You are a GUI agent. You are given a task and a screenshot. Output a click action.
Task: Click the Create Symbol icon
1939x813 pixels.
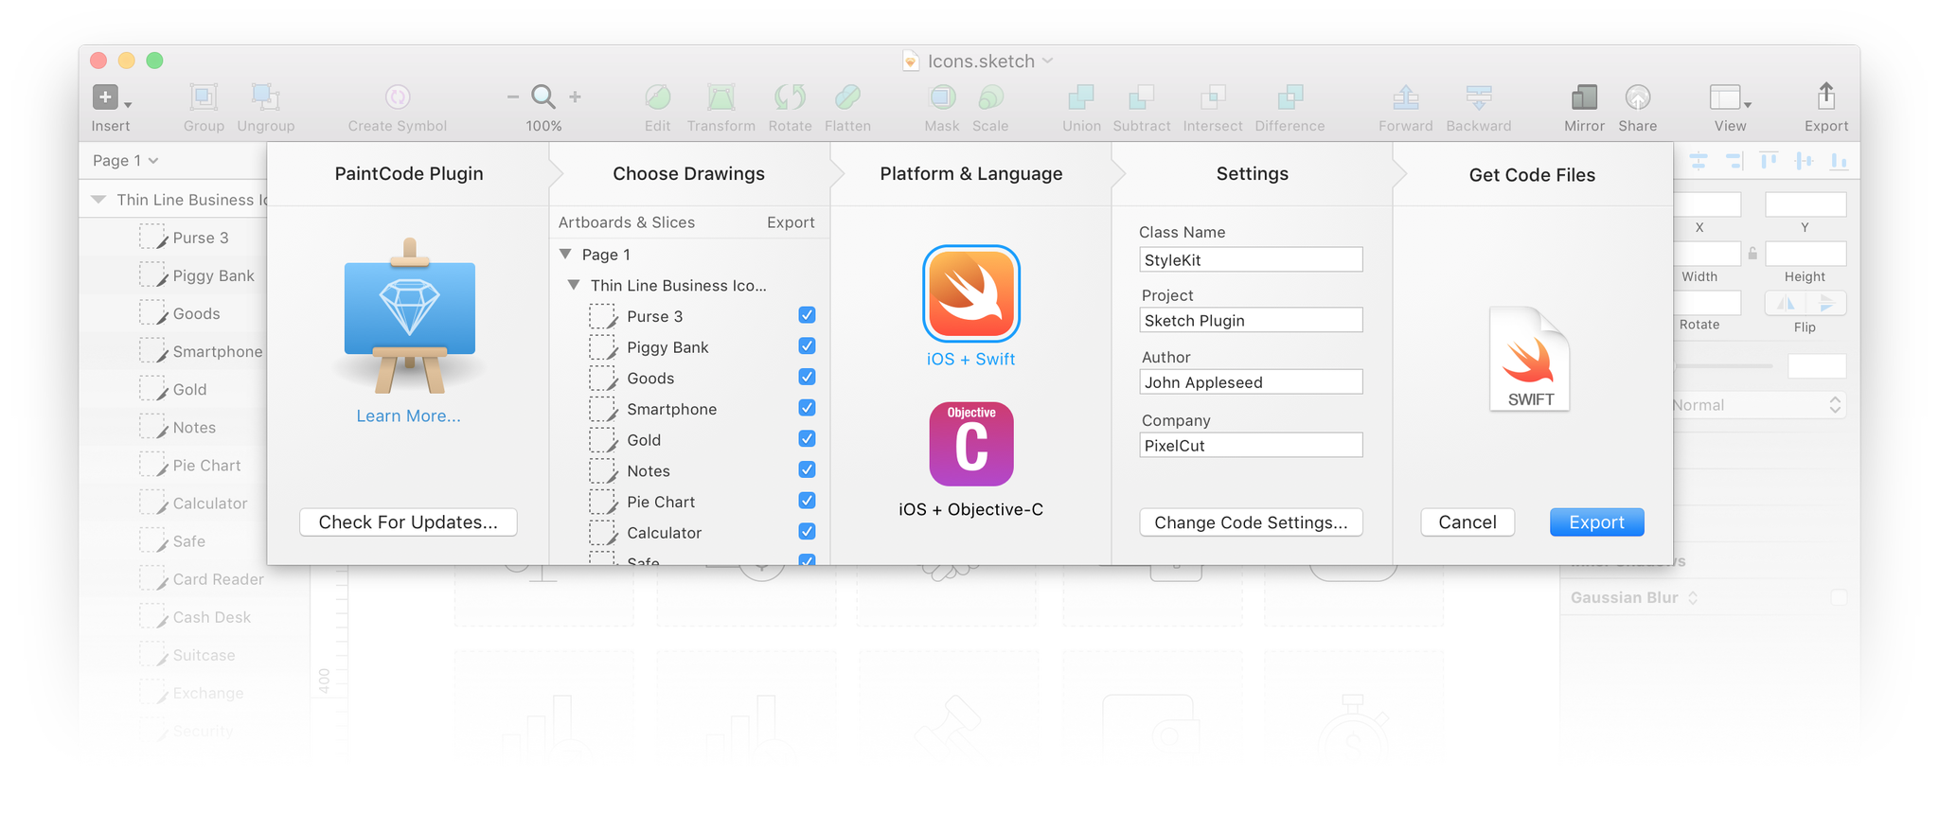point(398,97)
